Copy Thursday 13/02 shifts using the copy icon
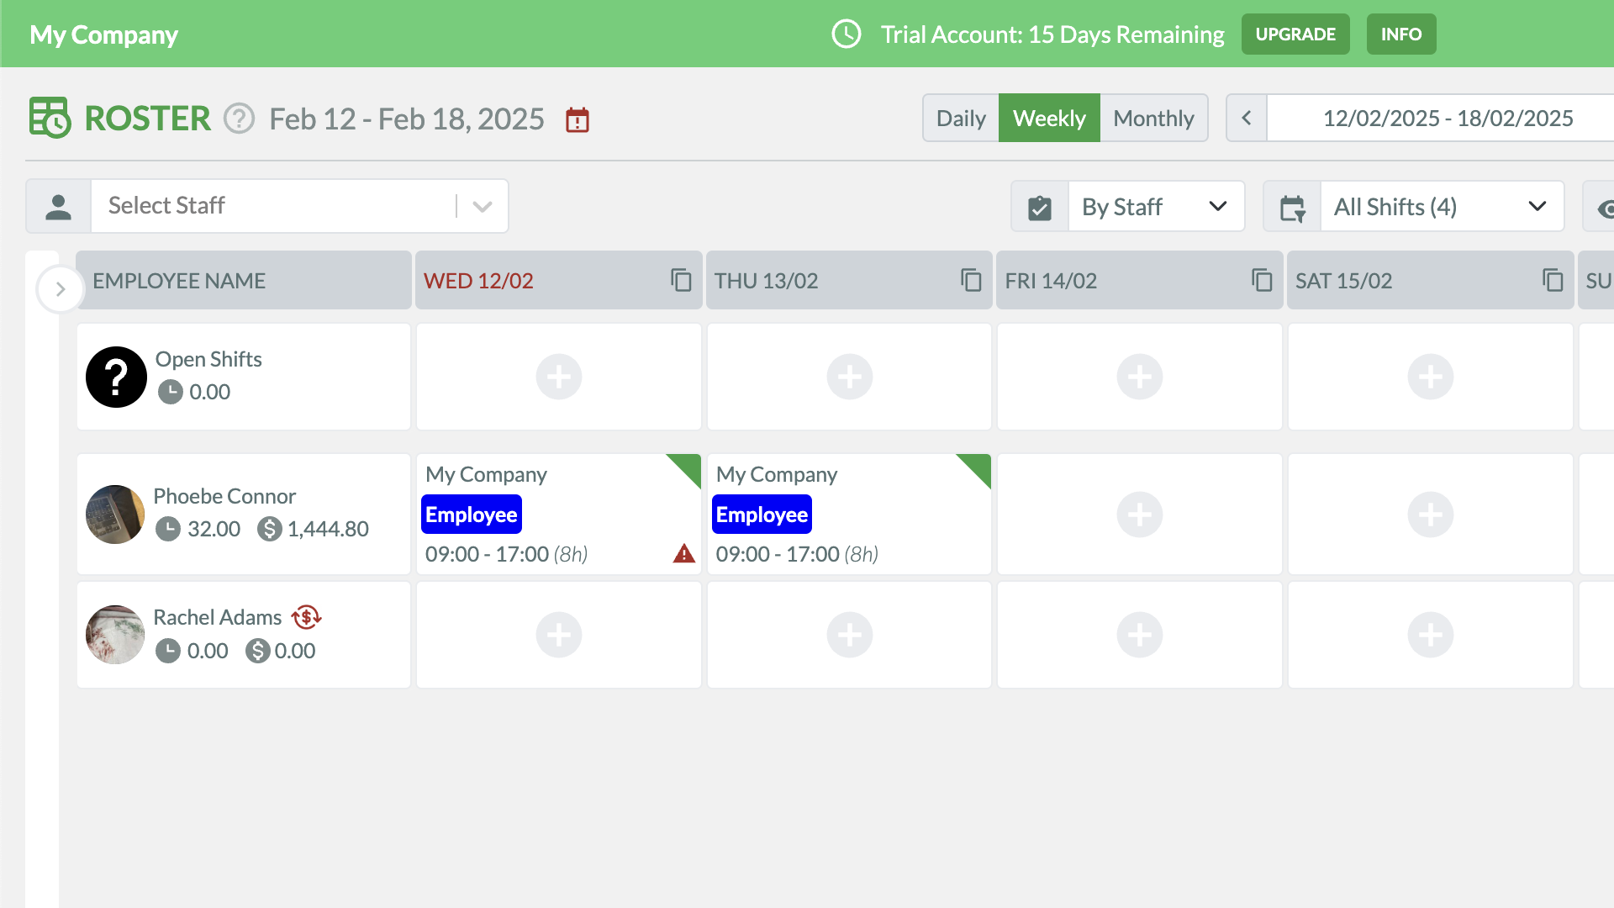Image resolution: width=1614 pixels, height=908 pixels. (x=971, y=280)
